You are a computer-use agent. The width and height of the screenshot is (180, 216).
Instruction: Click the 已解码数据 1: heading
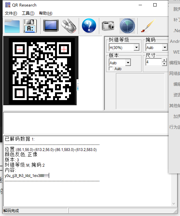pos(20,139)
